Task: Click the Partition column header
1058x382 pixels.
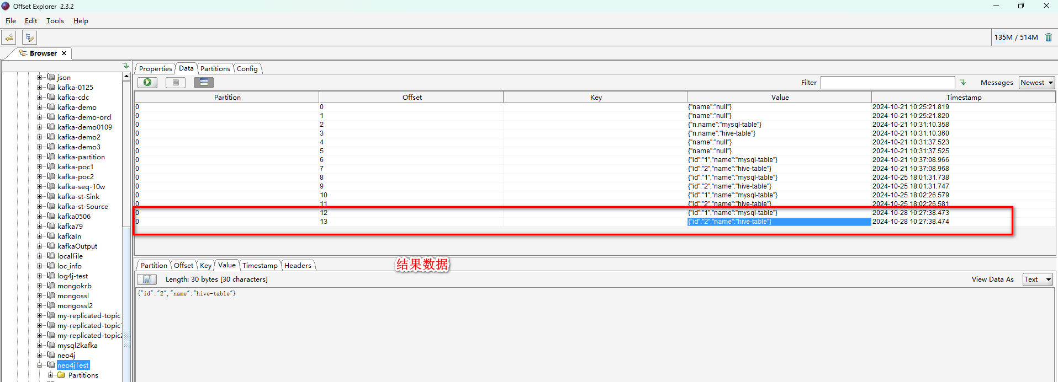Action: (x=227, y=97)
